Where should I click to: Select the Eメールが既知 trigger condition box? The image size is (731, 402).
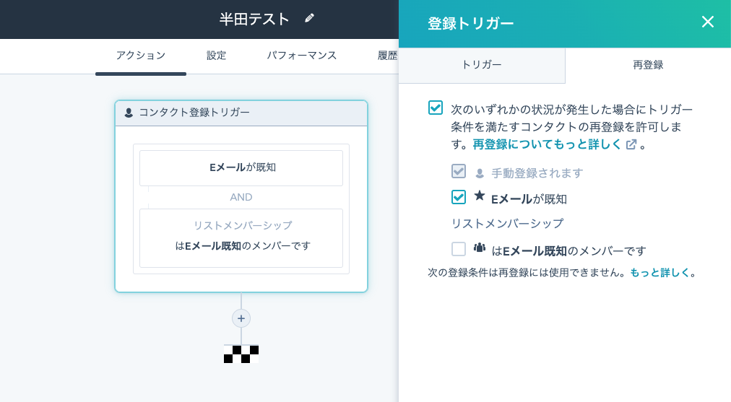(x=241, y=167)
